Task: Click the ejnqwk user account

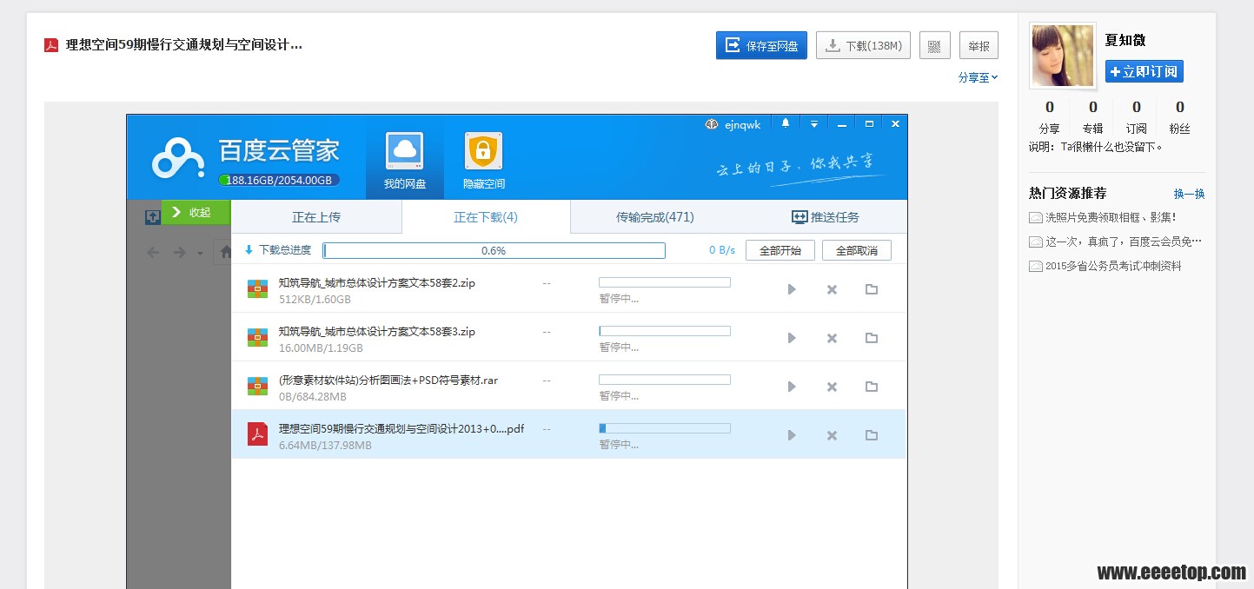Action: tap(733, 124)
